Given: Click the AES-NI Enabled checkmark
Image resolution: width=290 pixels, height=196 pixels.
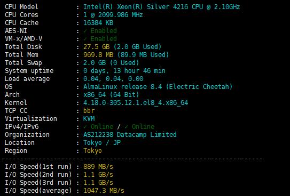Looking at the screenshot, I should click(x=85, y=31).
